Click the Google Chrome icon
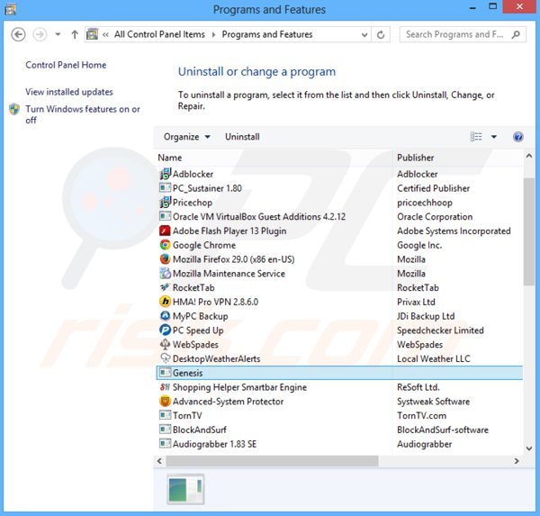The width and height of the screenshot is (540, 516). [x=166, y=245]
